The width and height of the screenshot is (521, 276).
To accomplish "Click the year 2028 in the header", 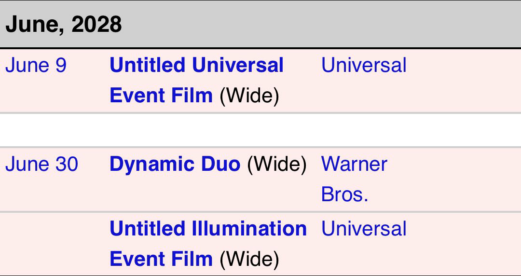I will point(96,24).
